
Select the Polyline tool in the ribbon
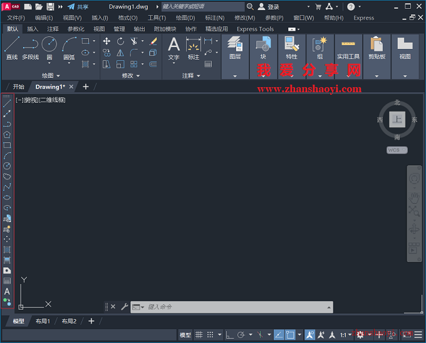(x=31, y=48)
